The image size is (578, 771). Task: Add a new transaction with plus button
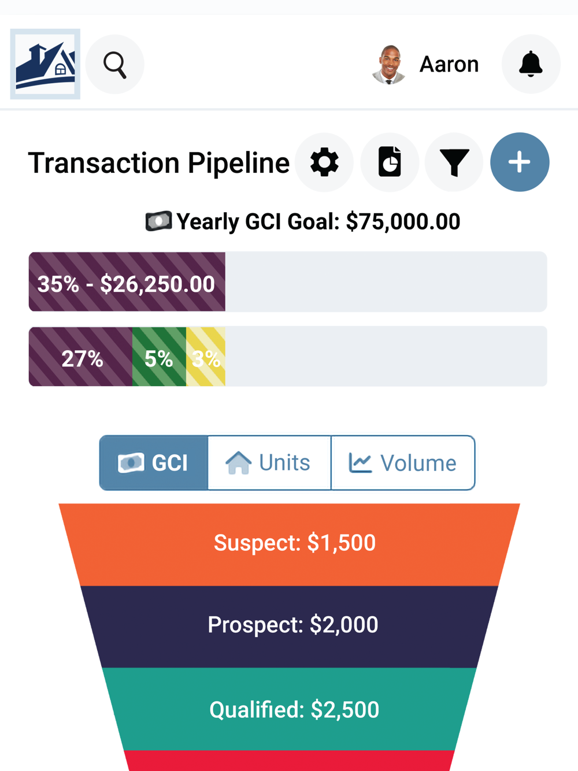[520, 162]
